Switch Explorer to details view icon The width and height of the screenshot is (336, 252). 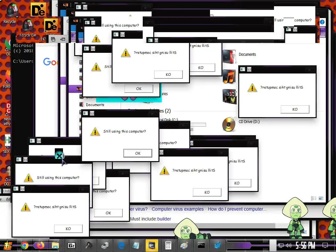pos(313,199)
